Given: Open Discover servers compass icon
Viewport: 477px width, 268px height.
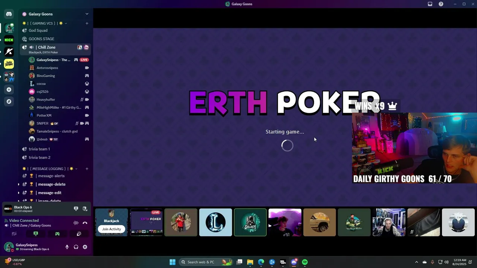Looking at the screenshot, I should pos(9,101).
